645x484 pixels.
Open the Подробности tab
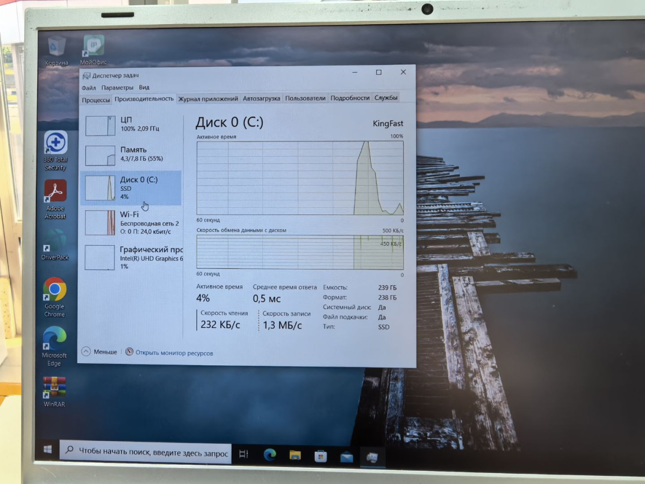pyautogui.click(x=350, y=98)
